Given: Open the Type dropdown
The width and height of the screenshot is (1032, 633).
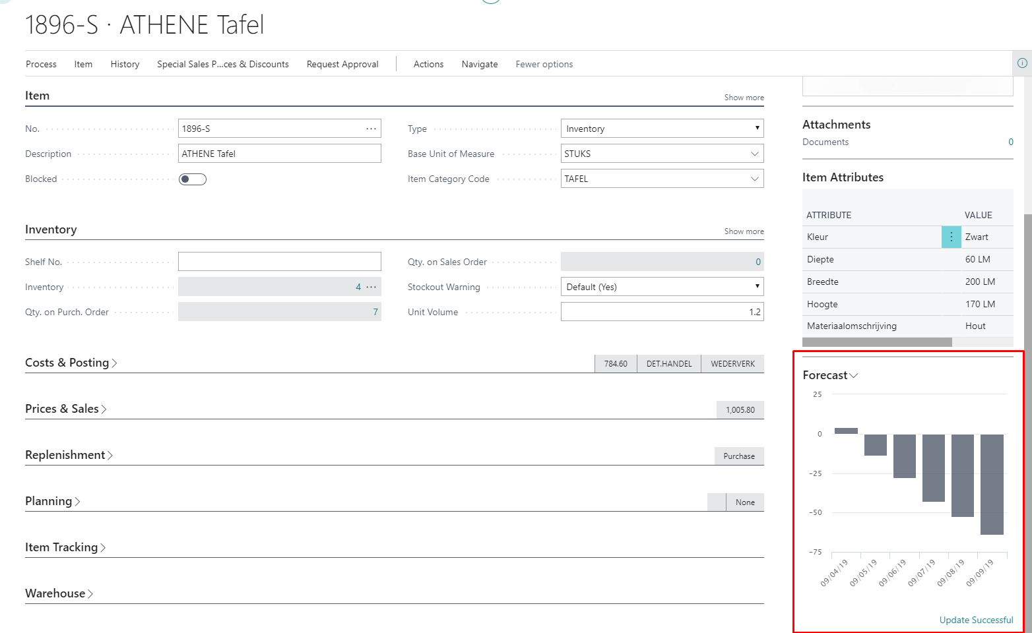Looking at the screenshot, I should click(x=662, y=129).
